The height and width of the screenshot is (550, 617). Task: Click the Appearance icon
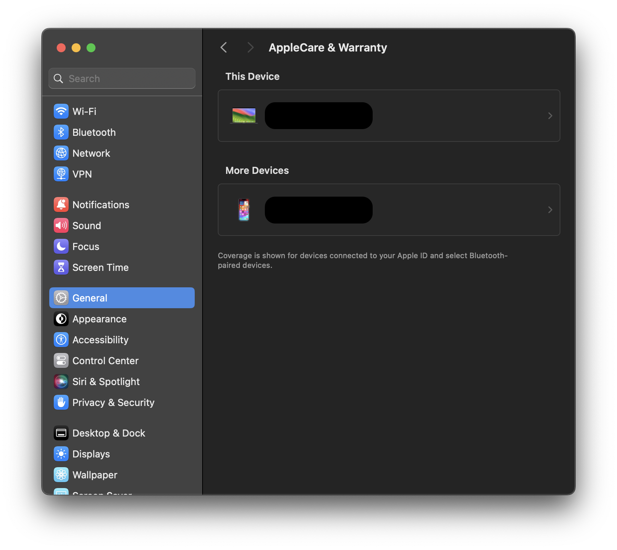pos(61,319)
